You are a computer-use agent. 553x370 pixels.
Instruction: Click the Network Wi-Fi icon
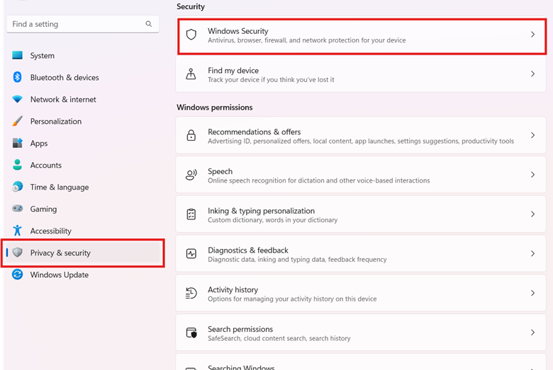click(17, 99)
